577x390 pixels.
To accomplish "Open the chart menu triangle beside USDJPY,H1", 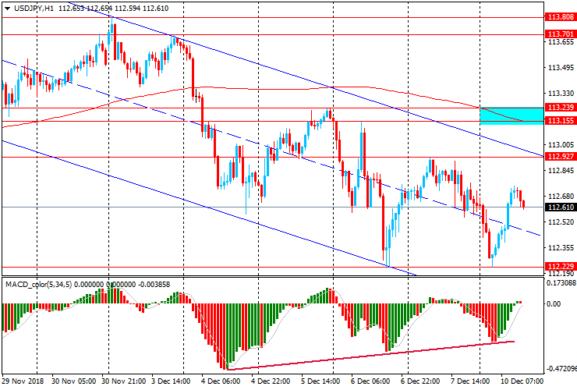I will 7,9.
